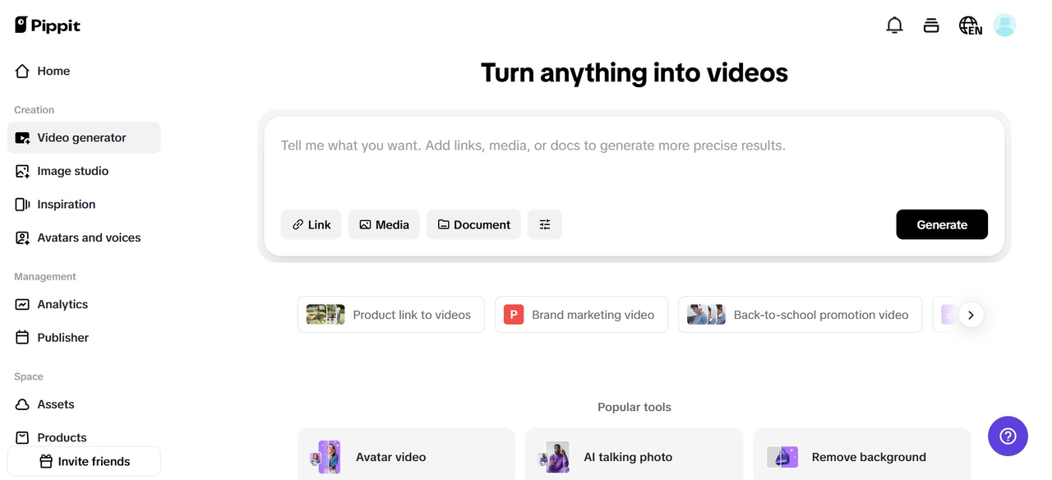Open the credits stack icon
The width and height of the screenshot is (1052, 480).
click(931, 25)
